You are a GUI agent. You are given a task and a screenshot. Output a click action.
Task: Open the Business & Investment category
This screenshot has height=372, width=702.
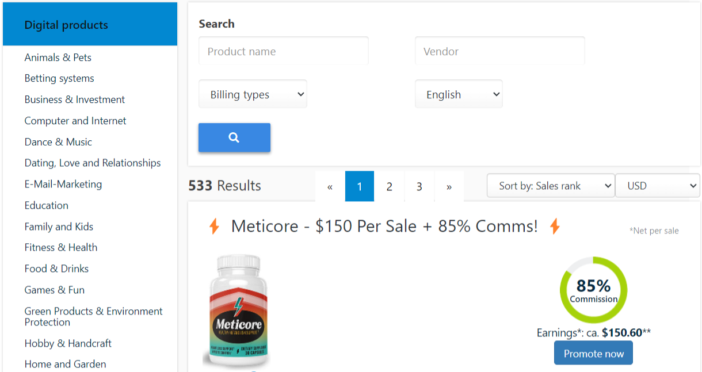[75, 99]
